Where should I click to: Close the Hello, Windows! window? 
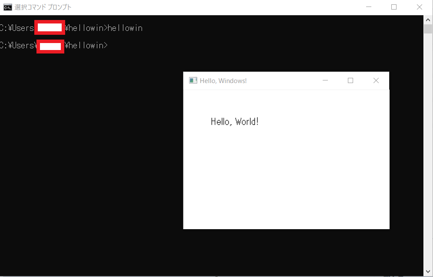[x=376, y=80]
